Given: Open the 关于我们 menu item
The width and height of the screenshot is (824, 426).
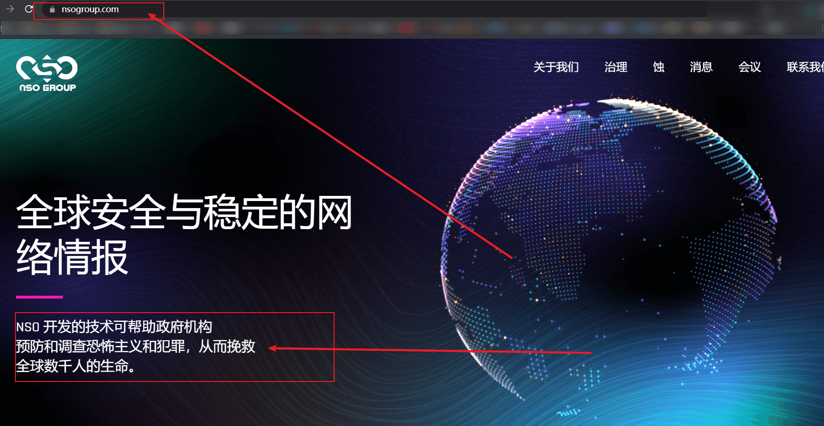Looking at the screenshot, I should pyautogui.click(x=556, y=67).
